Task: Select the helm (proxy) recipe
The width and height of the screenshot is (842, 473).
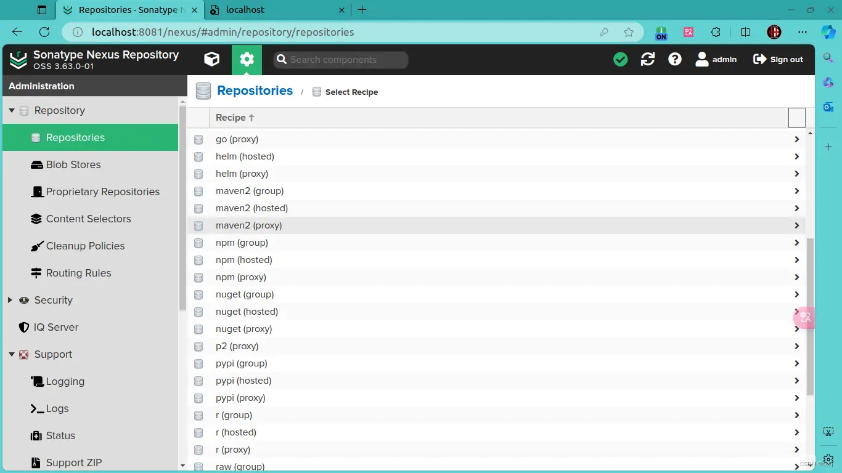Action: [496, 174]
